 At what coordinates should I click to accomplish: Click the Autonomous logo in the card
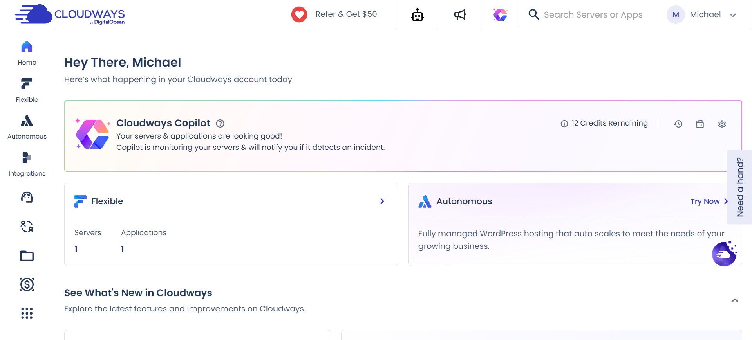(425, 201)
